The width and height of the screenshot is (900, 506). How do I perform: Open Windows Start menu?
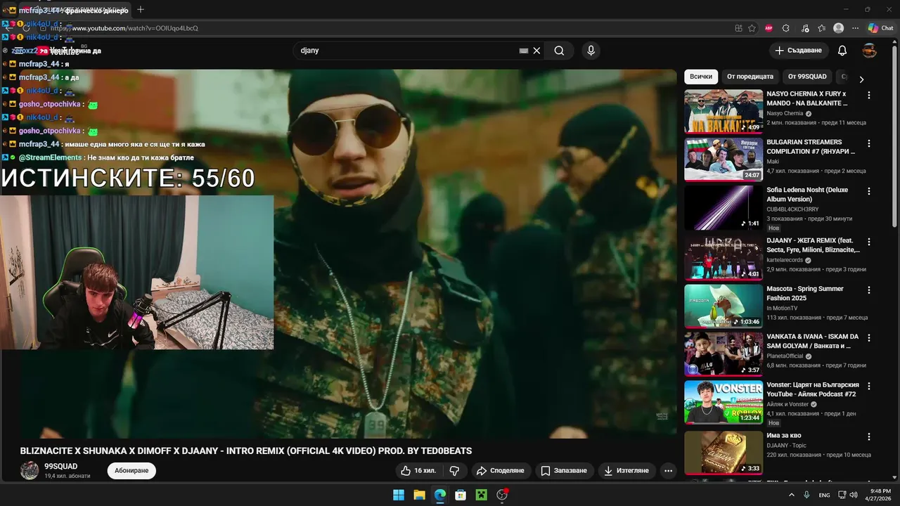pyautogui.click(x=399, y=495)
